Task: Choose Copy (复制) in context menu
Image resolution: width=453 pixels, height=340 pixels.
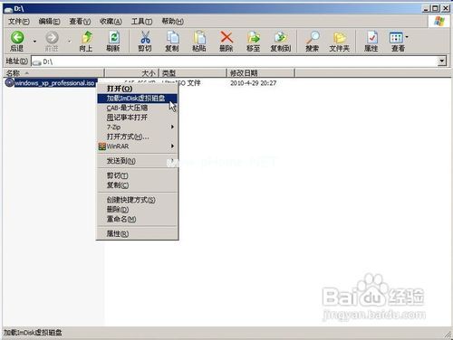Action: pyautogui.click(x=138, y=185)
